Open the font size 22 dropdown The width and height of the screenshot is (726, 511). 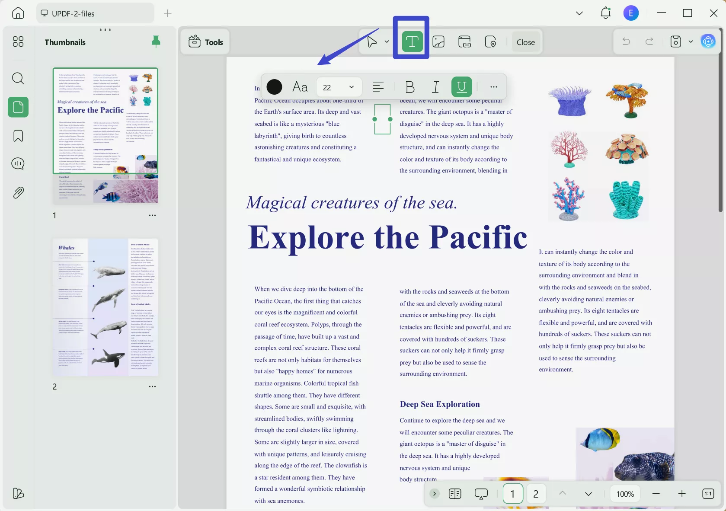pos(339,87)
